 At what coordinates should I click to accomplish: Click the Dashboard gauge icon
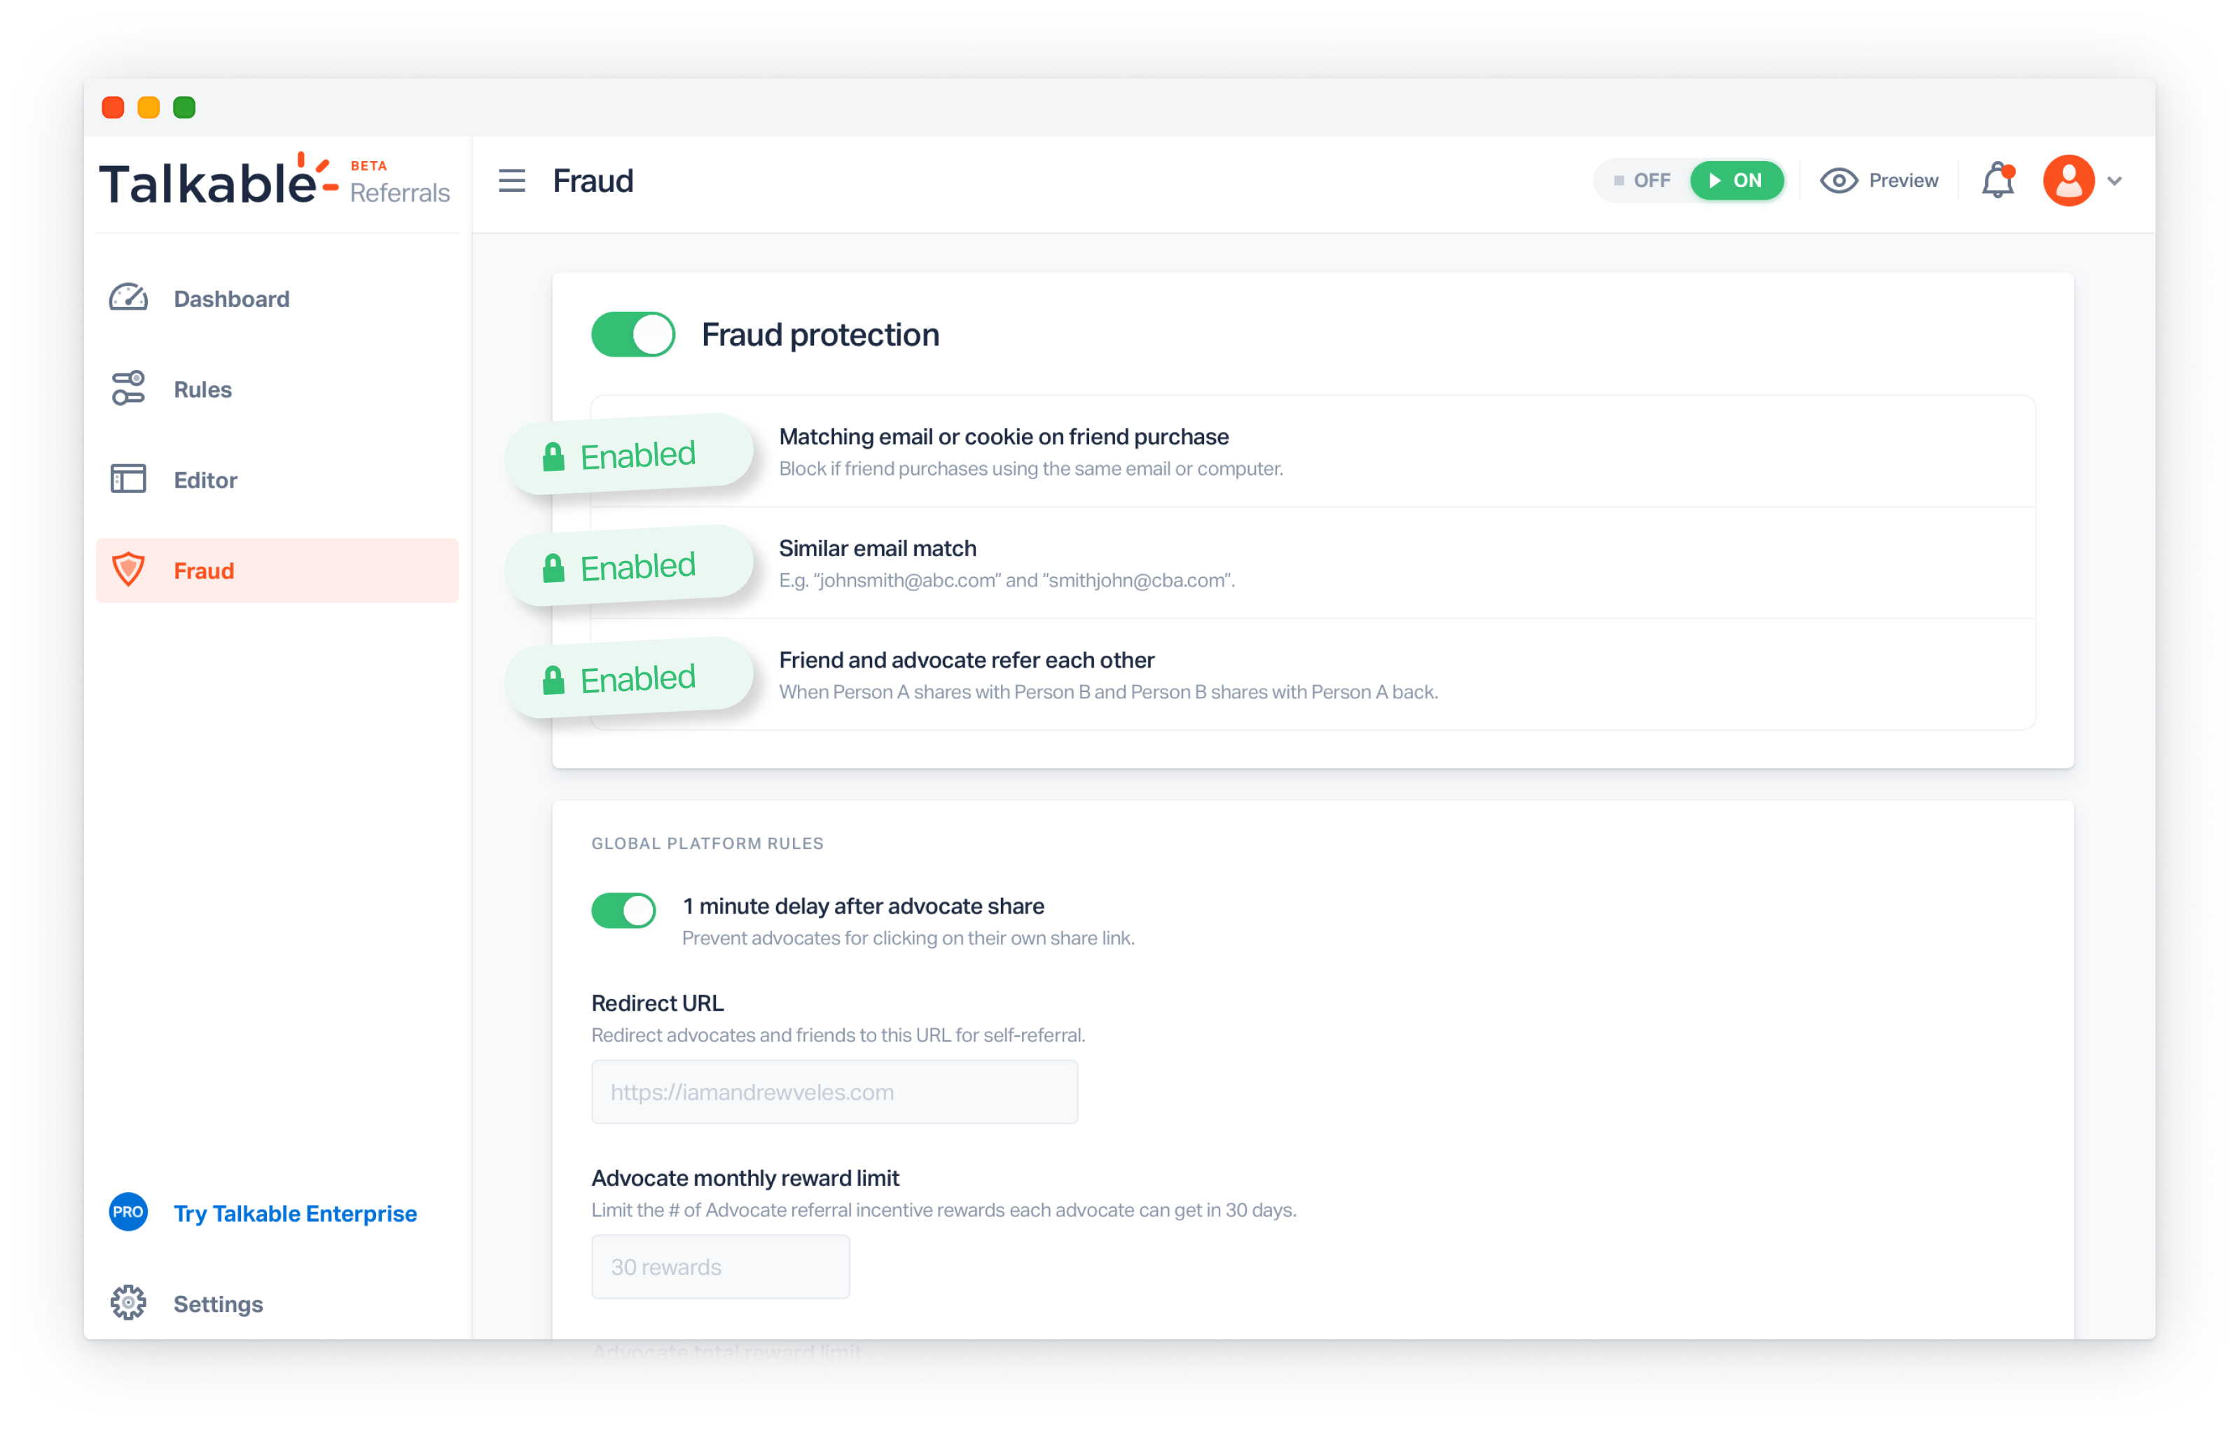[x=128, y=298]
